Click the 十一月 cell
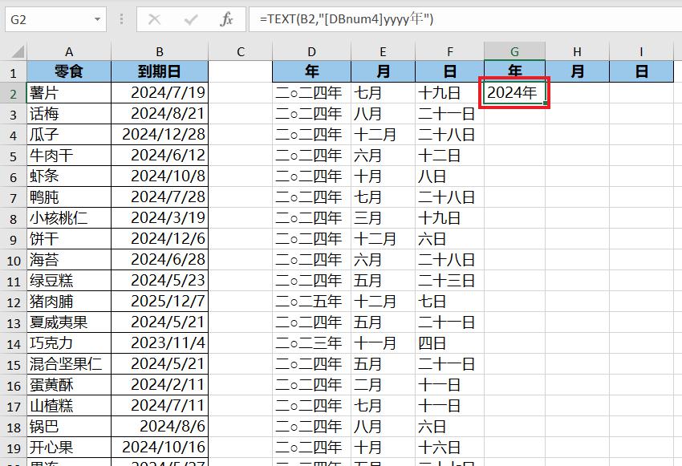The image size is (682, 466). point(383,343)
